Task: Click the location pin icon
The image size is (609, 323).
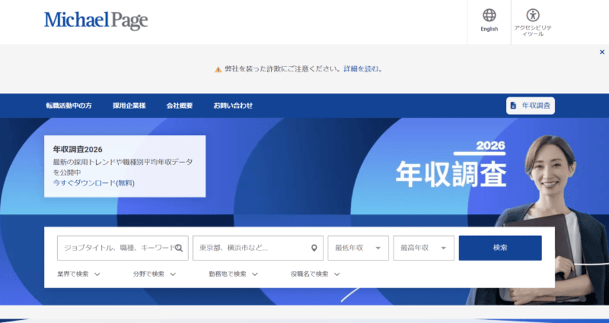Action: pos(314,248)
